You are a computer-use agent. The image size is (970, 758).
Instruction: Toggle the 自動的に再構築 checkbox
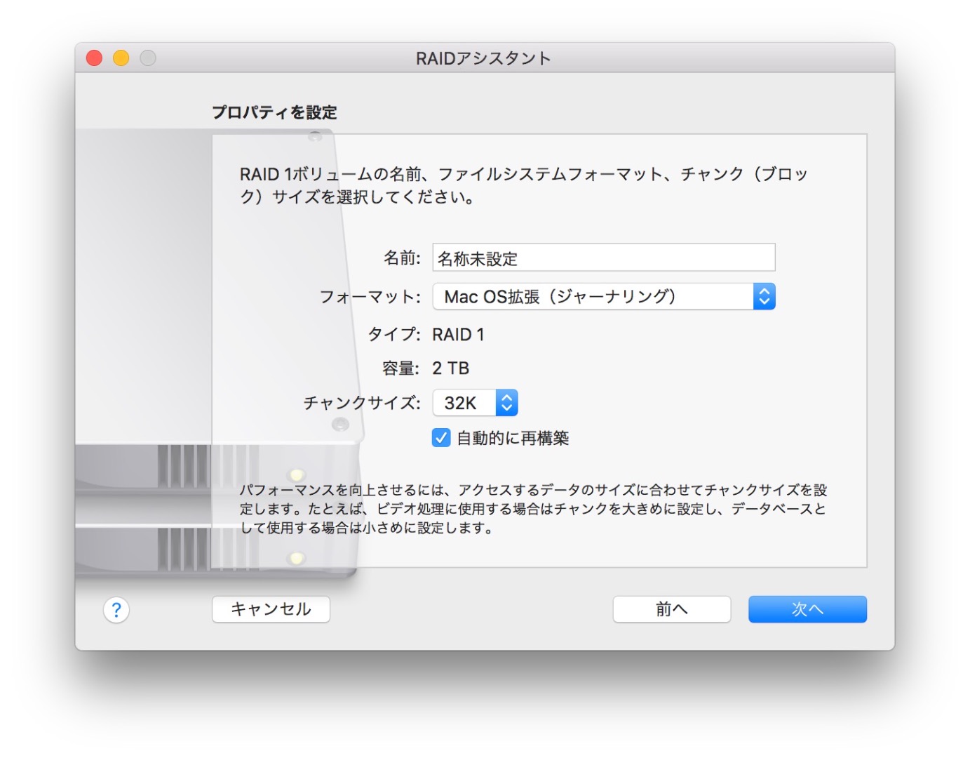point(441,438)
